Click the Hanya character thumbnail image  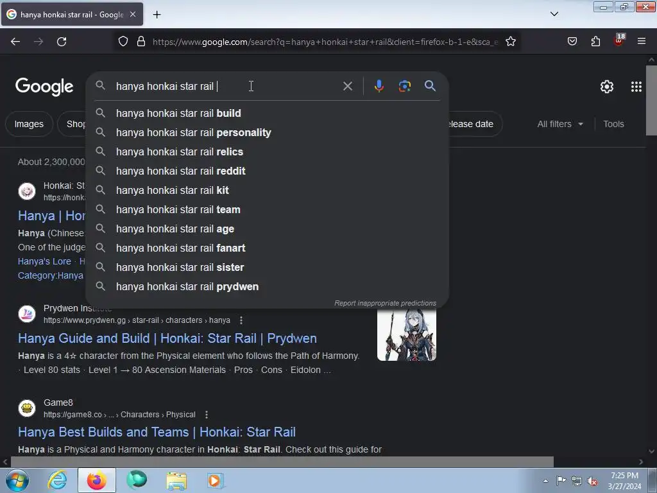click(x=406, y=335)
